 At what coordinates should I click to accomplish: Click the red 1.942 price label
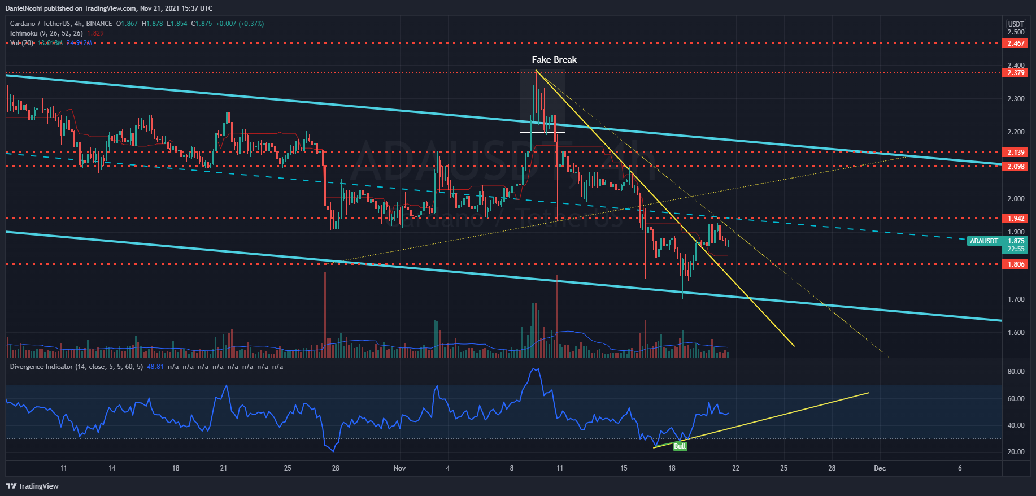(x=1016, y=218)
